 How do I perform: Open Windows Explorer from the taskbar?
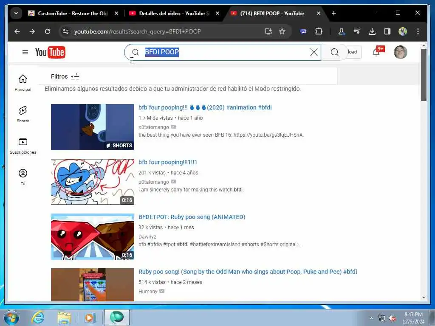(x=64, y=318)
